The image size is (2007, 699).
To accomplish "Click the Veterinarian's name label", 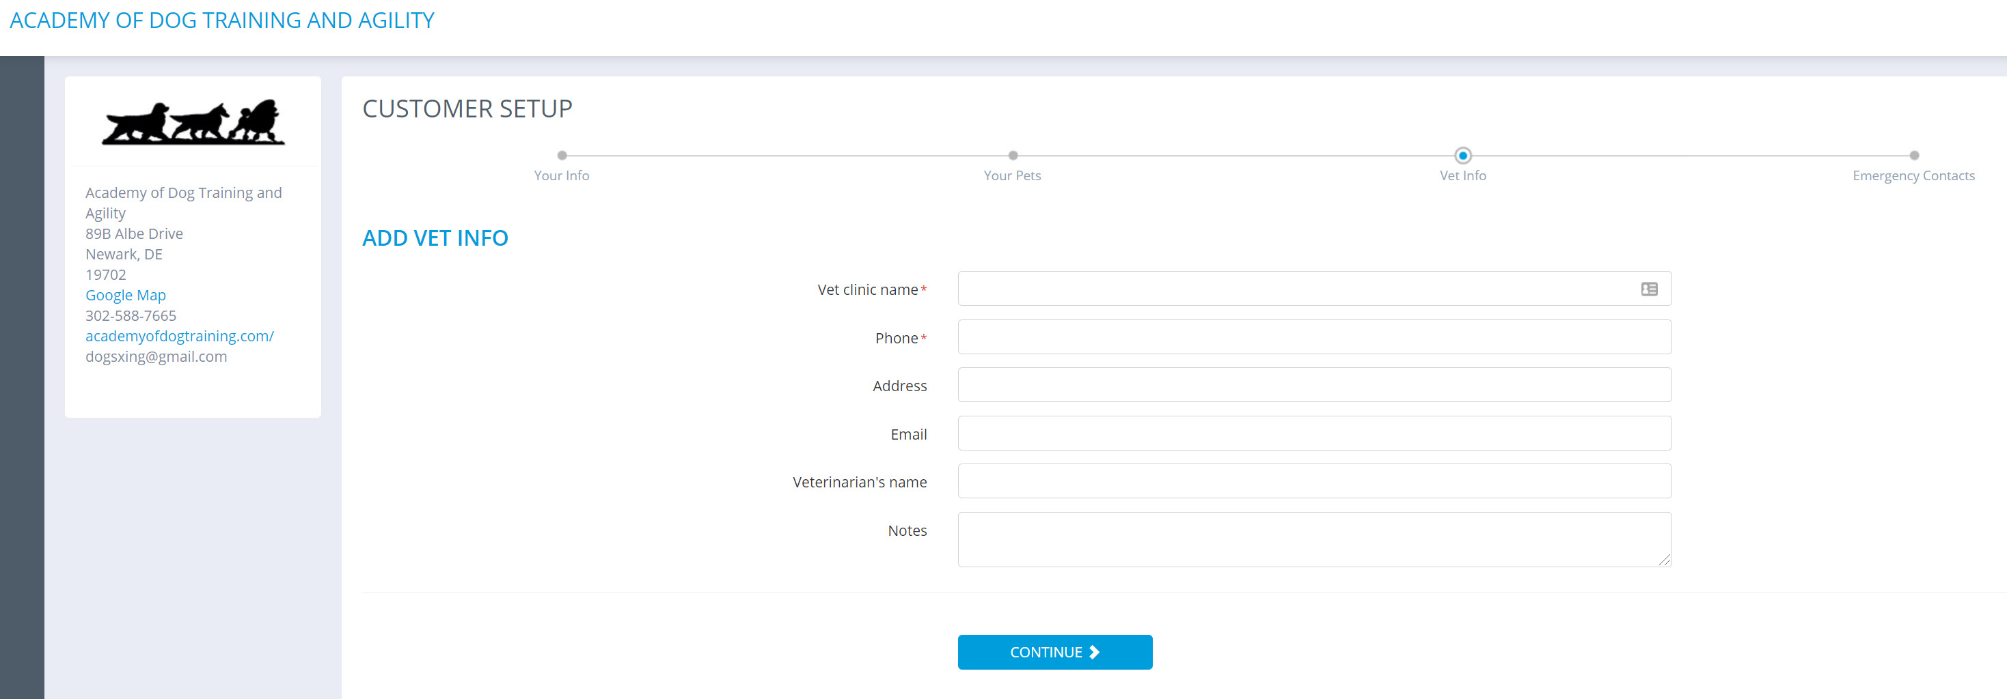I will coord(860,482).
